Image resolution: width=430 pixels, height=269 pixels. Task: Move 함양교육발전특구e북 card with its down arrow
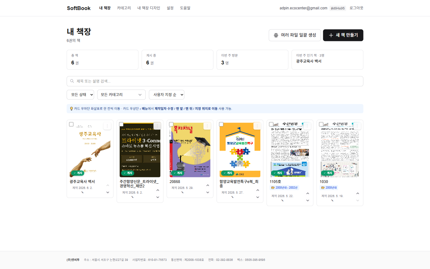click(x=258, y=197)
